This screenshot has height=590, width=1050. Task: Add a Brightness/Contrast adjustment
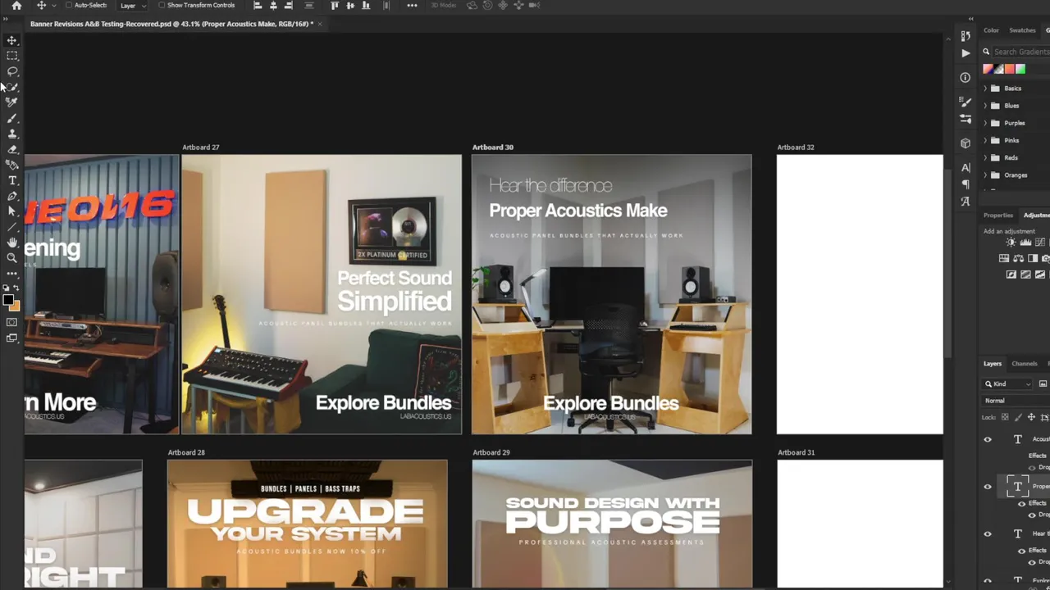(x=1011, y=243)
